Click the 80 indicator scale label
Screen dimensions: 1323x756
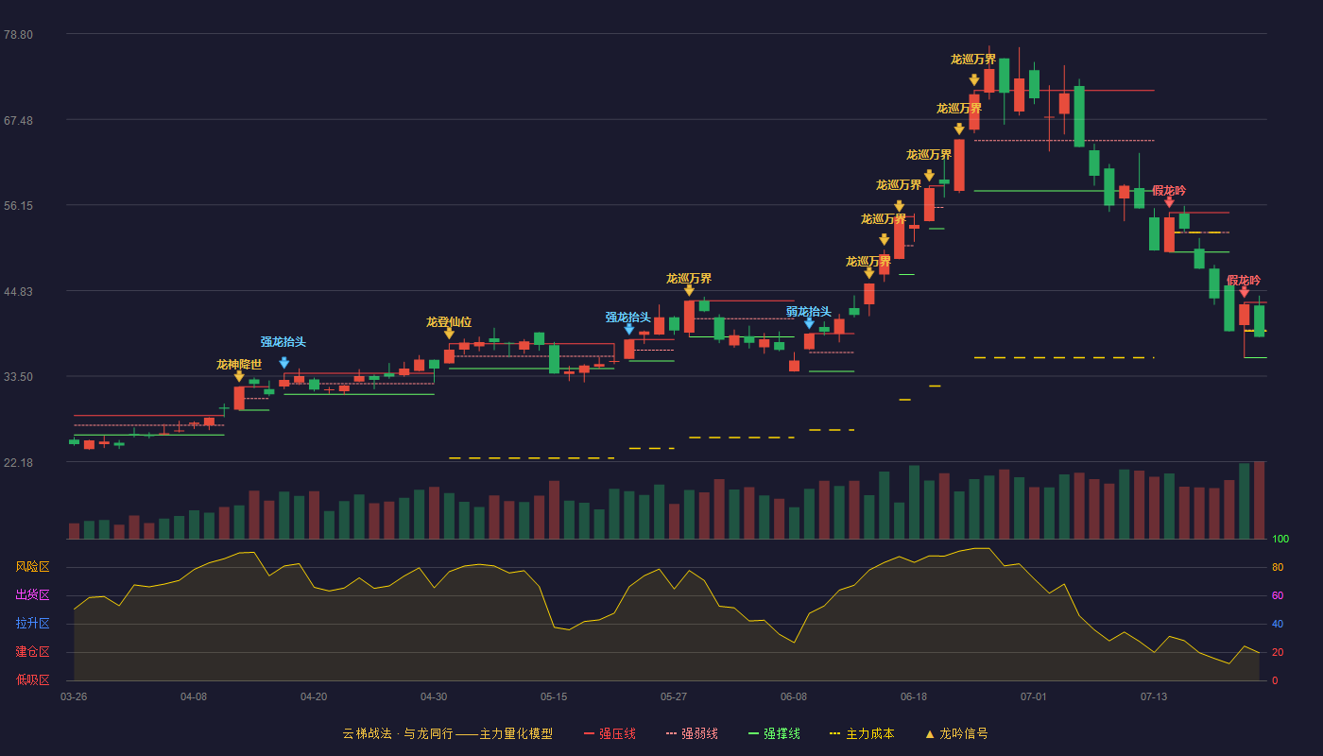1277,568
